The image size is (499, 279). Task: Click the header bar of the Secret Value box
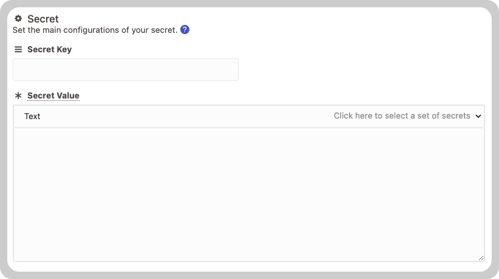(248, 116)
